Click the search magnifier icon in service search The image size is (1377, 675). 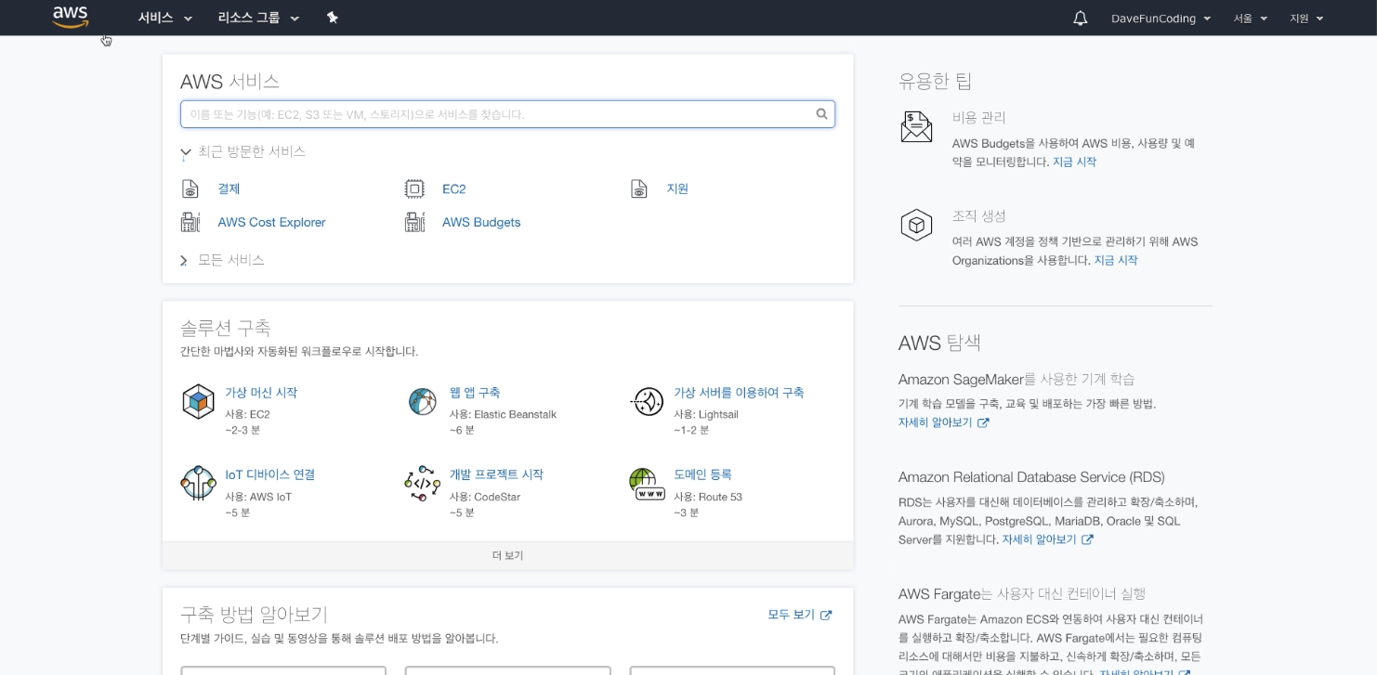pyautogui.click(x=821, y=114)
